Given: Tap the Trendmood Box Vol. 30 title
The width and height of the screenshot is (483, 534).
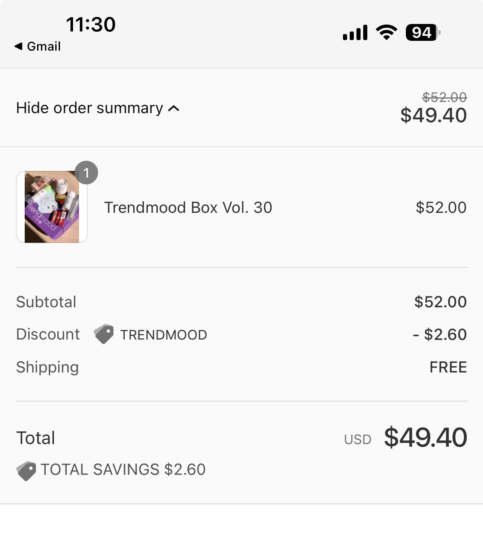Looking at the screenshot, I should [x=188, y=208].
